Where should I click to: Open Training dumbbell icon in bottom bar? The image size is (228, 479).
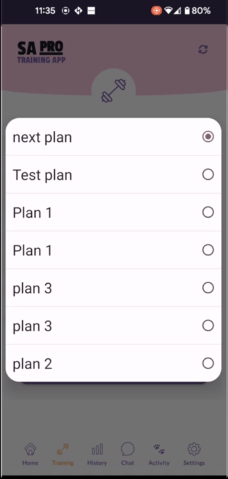pyautogui.click(x=63, y=449)
